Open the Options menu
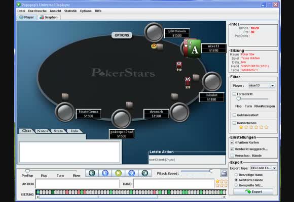Image resolution: width=294 pixels, height=202 pixels. coord(86,11)
